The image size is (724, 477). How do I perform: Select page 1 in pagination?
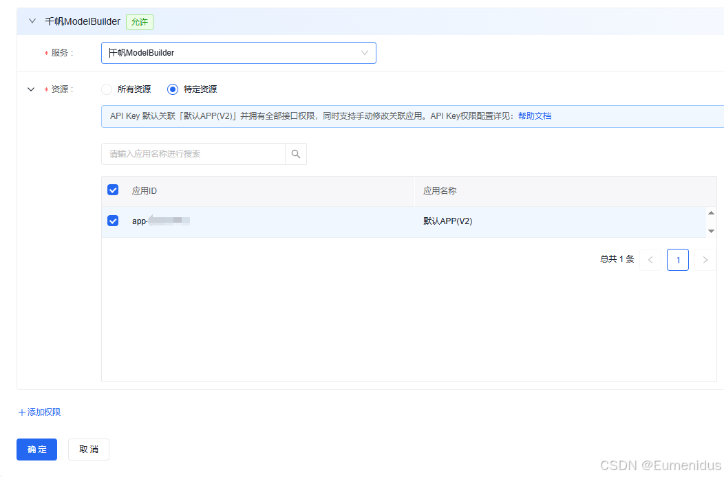coord(678,260)
